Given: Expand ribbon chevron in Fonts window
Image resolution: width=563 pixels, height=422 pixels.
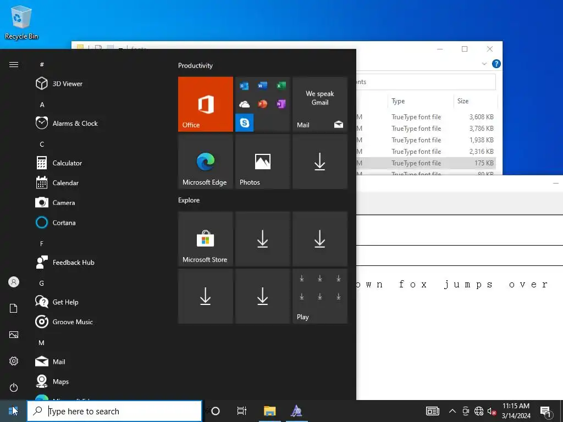Looking at the screenshot, I should [x=484, y=64].
